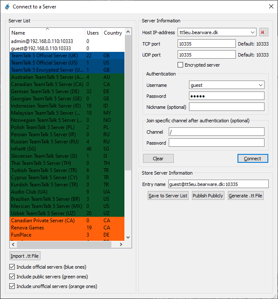This screenshot has height=299, width=278.
Task: Click the Clear button
Action: pos(158,159)
